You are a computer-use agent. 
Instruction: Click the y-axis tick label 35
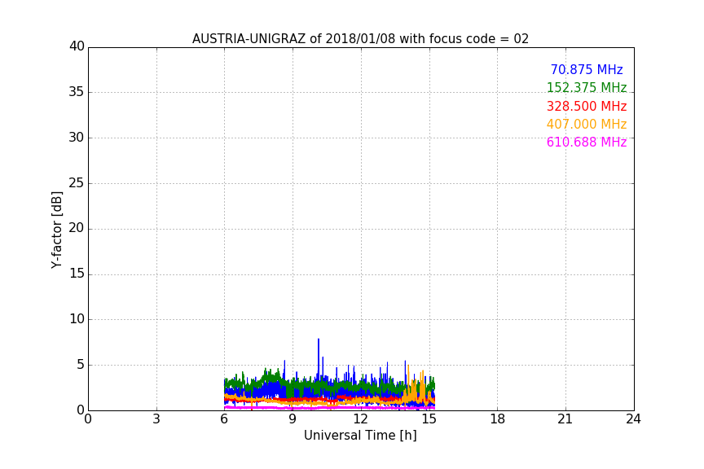pos(77,92)
